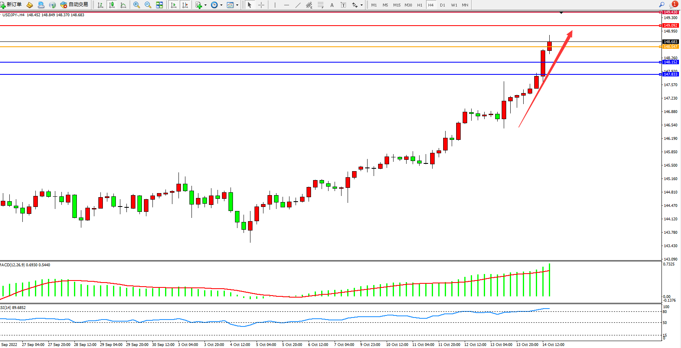Toggle the chart auto scroll button
This screenshot has height=348, width=681.
coord(174,5)
